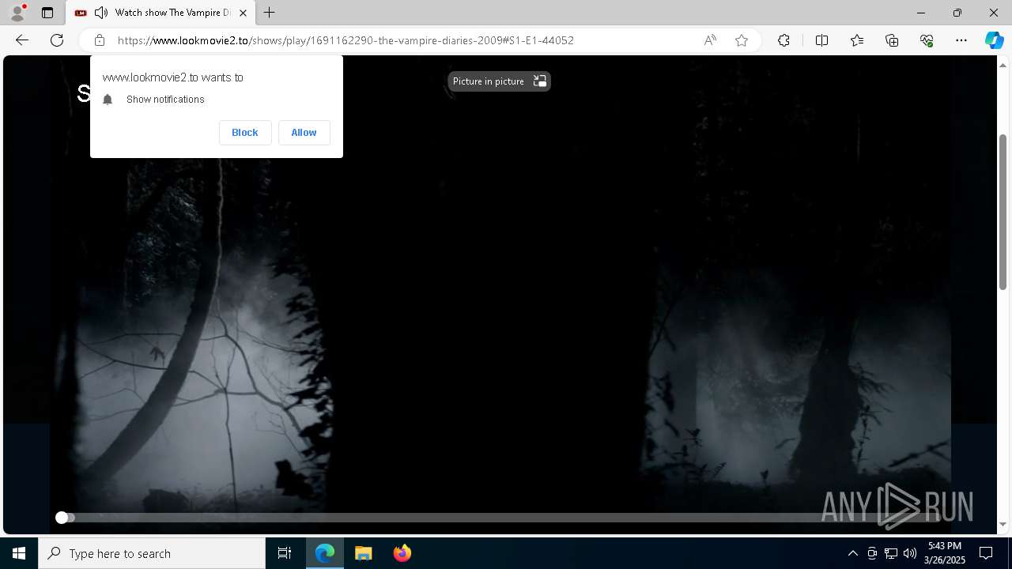The image size is (1012, 569).
Task: Click the video progress slider handle
Action: 62,518
